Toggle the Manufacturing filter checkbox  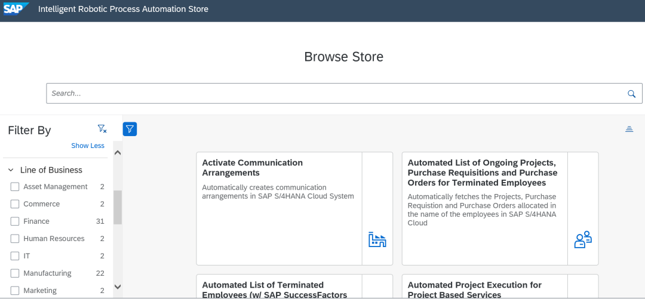15,273
